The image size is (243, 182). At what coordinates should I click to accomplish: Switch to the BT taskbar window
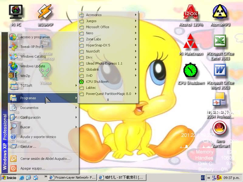[122, 177]
